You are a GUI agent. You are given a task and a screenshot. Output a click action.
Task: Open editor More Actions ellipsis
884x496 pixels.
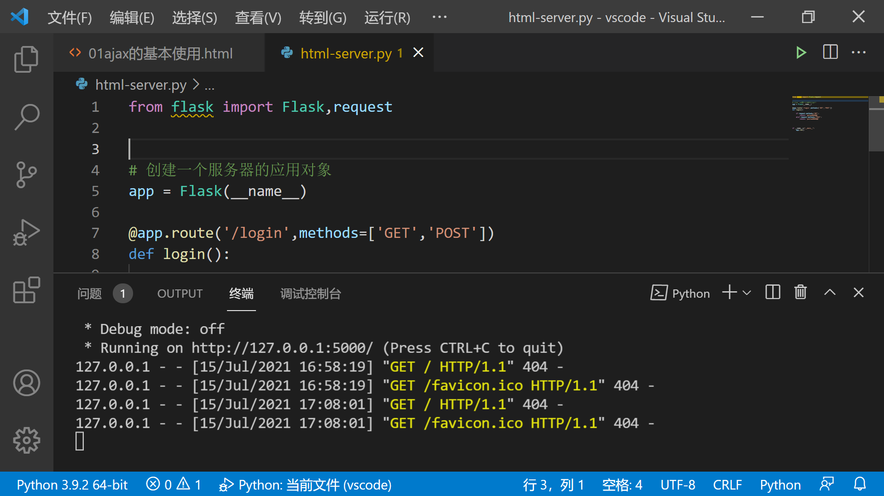tap(859, 52)
